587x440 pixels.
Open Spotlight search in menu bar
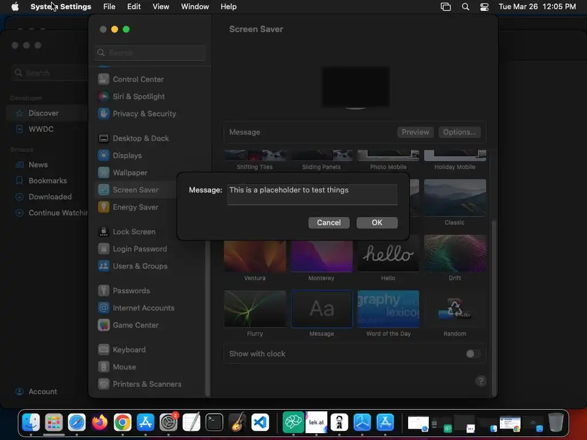465,7
